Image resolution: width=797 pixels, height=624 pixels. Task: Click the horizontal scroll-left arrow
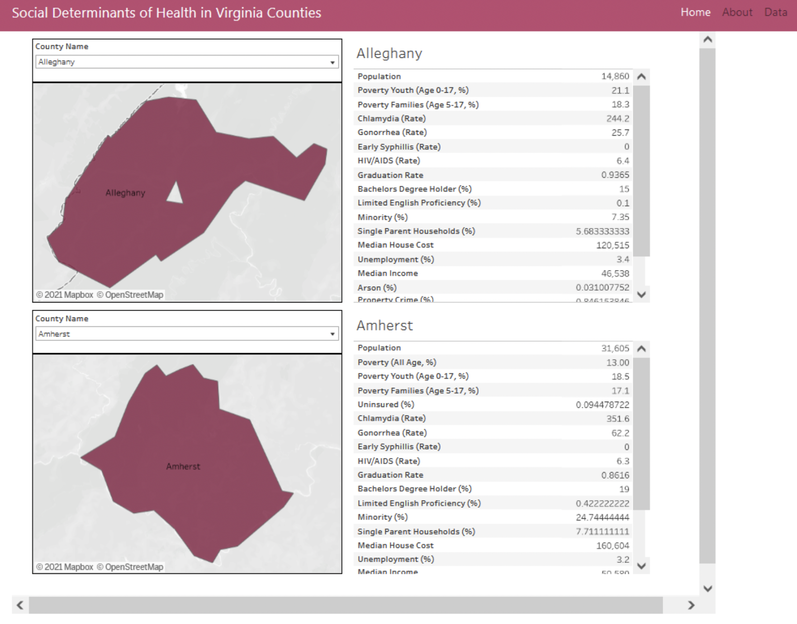coord(20,605)
